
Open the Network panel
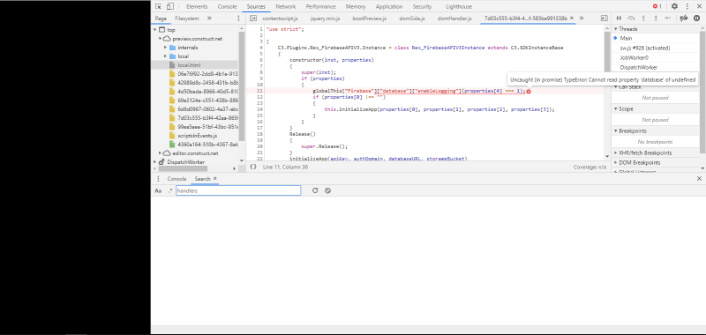click(x=285, y=7)
